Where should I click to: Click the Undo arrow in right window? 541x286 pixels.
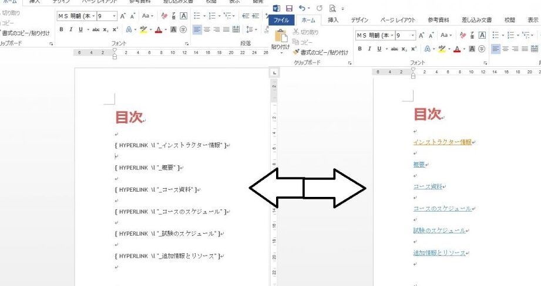303,8
